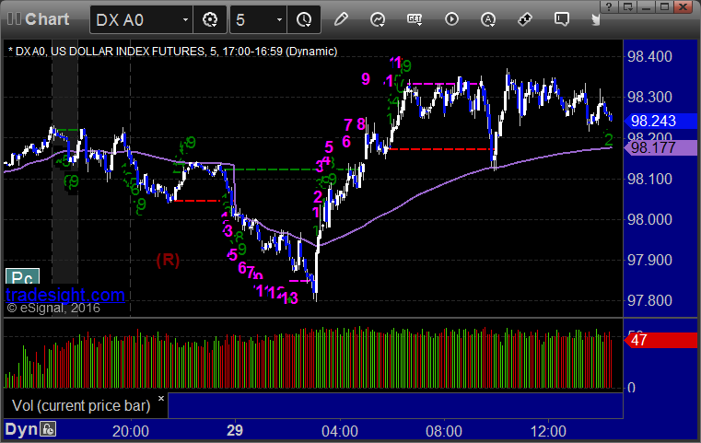The height and width of the screenshot is (443, 701).
Task: Click the 97.800 price axis label
Action: pyautogui.click(x=649, y=300)
